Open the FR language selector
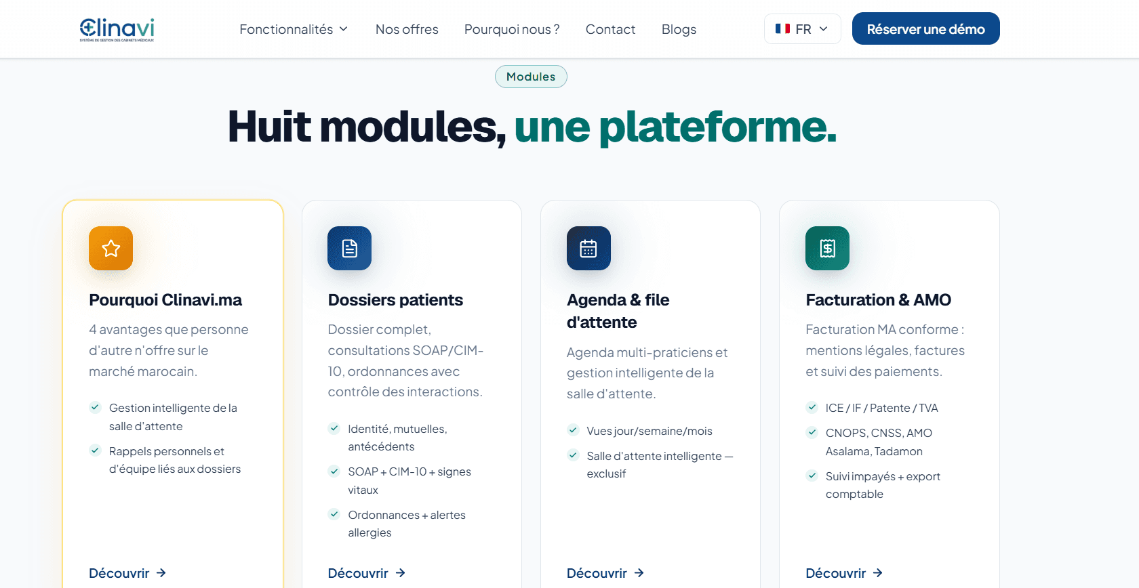This screenshot has height=588, width=1139. [803, 29]
